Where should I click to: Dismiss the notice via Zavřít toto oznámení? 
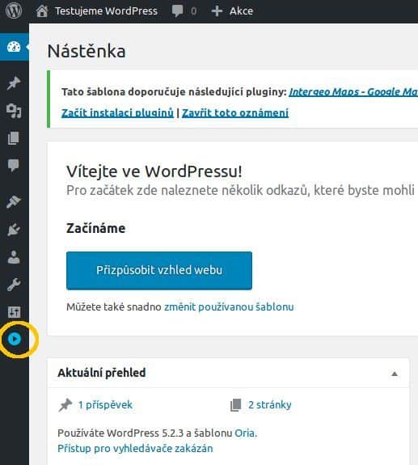tap(235, 112)
